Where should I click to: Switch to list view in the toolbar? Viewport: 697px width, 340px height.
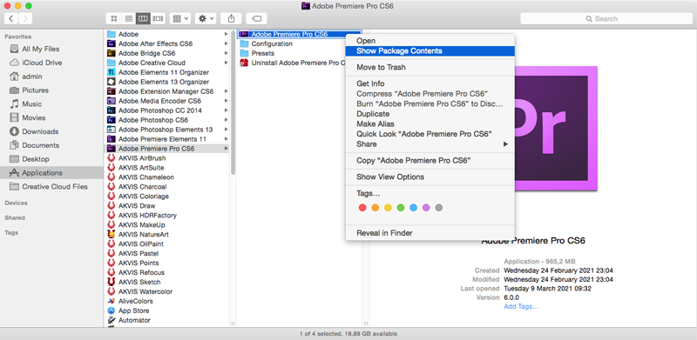click(128, 18)
